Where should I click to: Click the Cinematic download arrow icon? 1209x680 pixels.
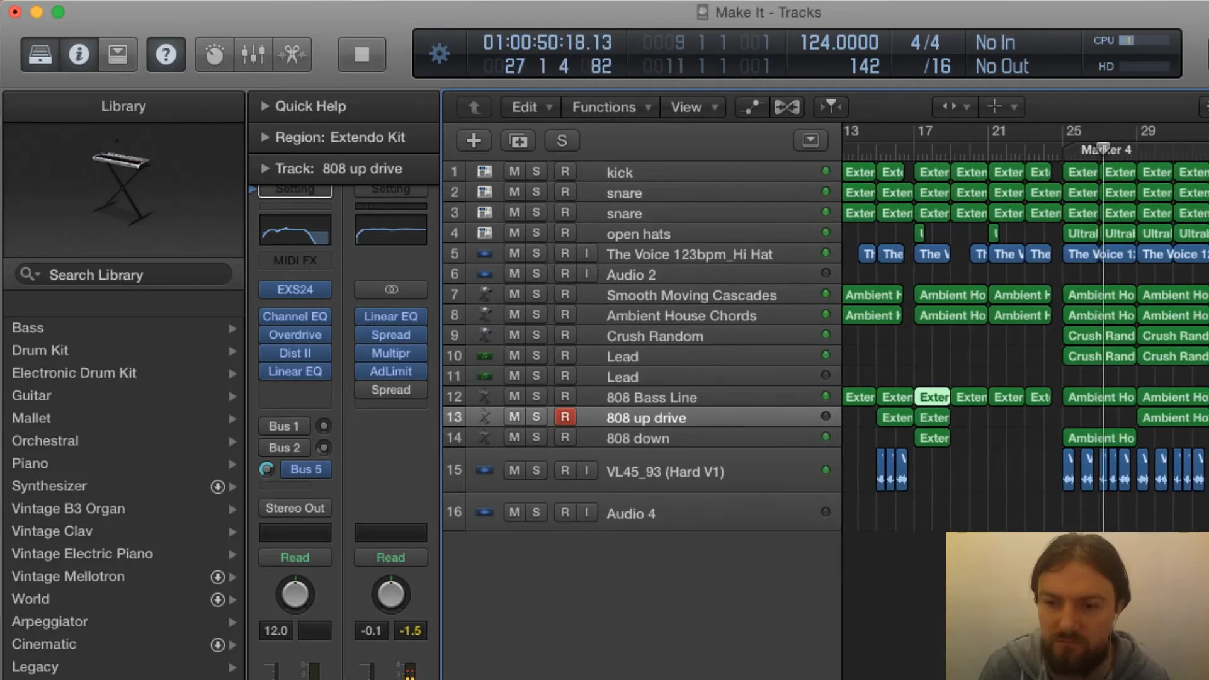coord(217,645)
